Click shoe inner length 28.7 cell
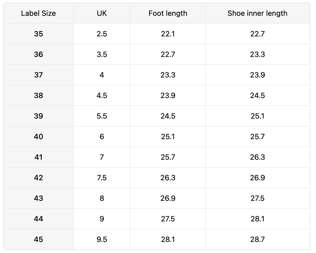 [x=258, y=240]
